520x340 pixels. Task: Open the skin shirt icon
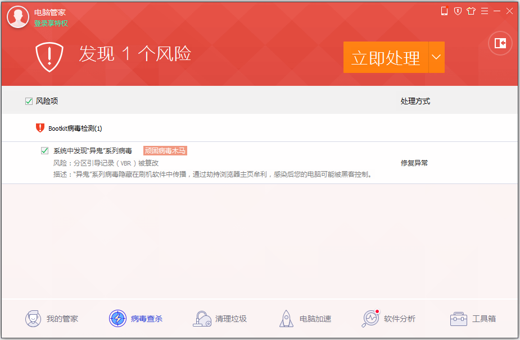(x=471, y=11)
